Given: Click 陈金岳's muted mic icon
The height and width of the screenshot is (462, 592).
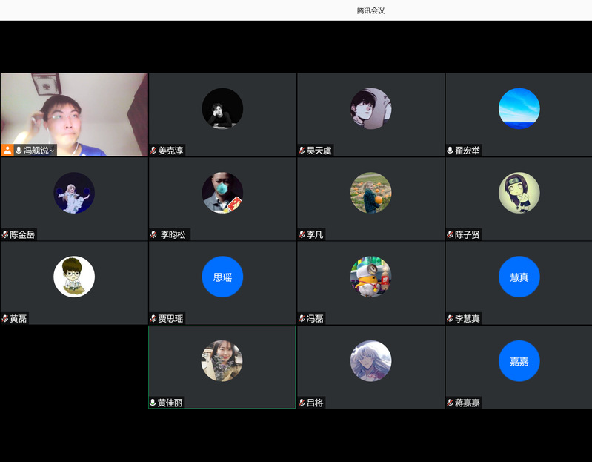Looking at the screenshot, I should 5,235.
